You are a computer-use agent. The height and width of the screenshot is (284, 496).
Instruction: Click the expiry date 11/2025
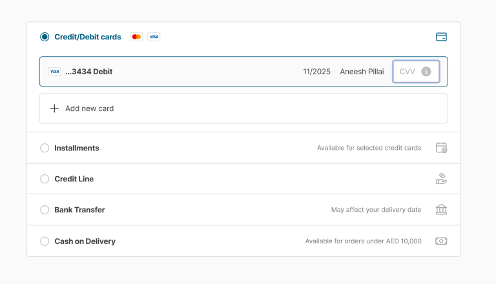click(x=316, y=72)
